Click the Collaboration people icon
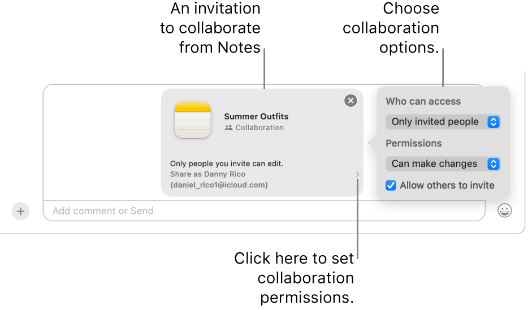The width and height of the screenshot is (528, 310). [x=228, y=128]
